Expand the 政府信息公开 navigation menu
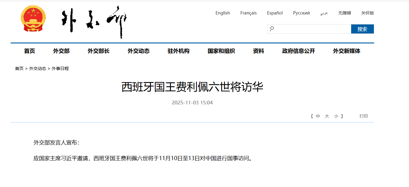 click(298, 51)
